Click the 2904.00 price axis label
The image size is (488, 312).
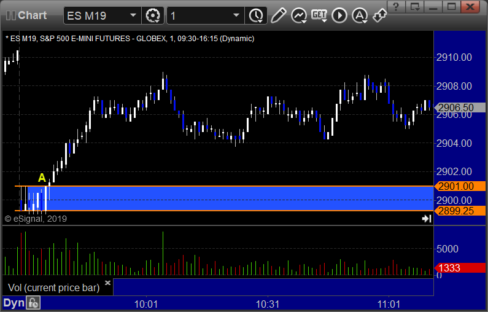(x=454, y=143)
